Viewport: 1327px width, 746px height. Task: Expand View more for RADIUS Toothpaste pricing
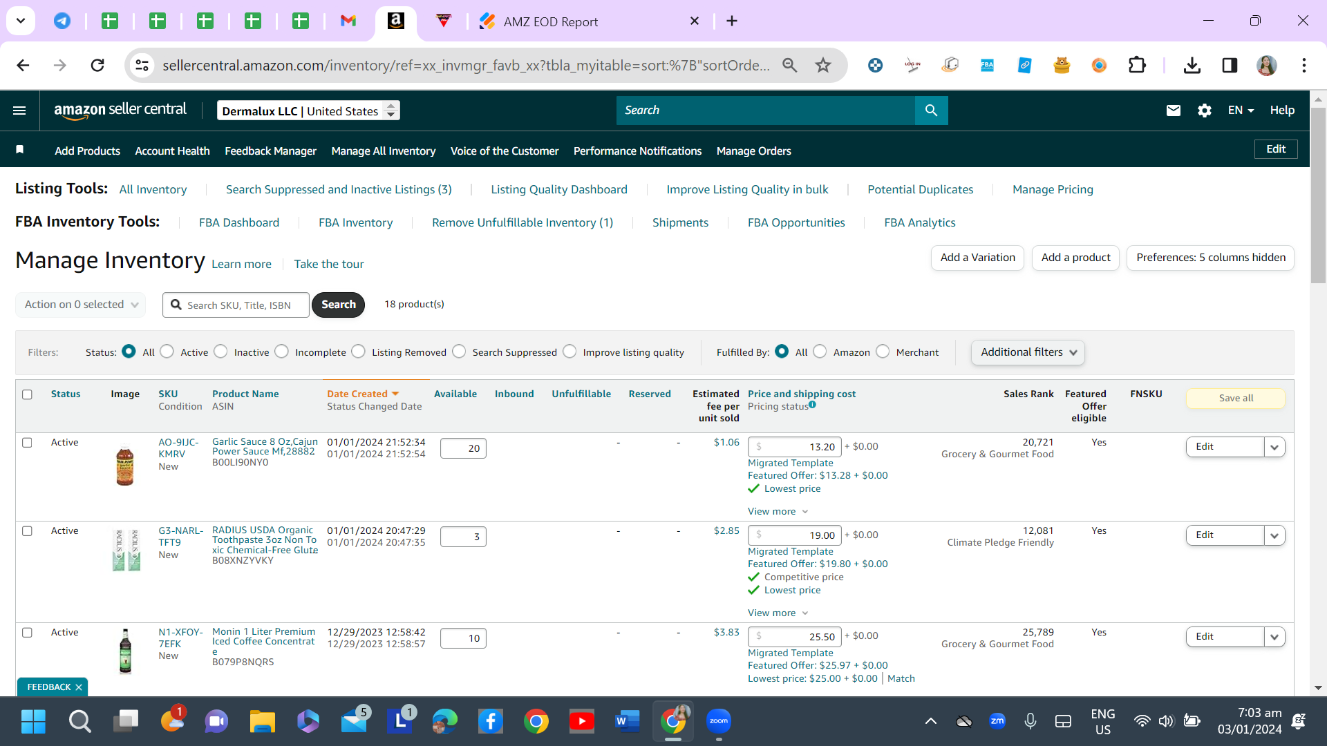(778, 613)
